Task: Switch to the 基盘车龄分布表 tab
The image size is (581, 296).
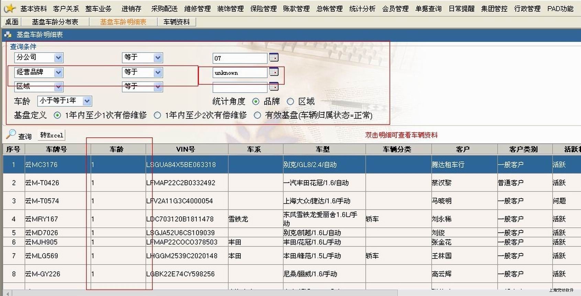Action: pos(55,22)
